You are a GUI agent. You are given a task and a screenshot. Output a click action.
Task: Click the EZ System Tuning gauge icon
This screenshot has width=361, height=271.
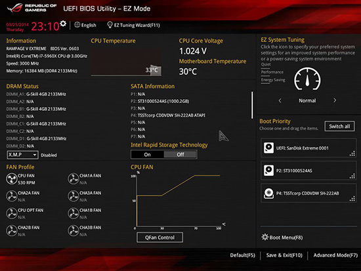pos(307,79)
